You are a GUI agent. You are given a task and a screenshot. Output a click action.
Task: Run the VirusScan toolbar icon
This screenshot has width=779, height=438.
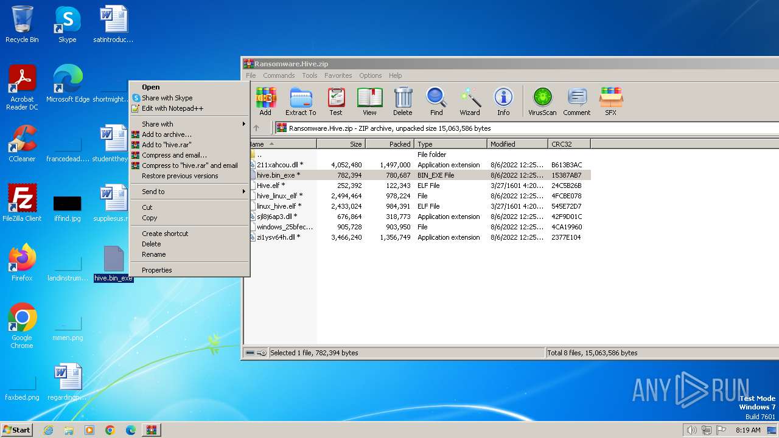(x=542, y=101)
